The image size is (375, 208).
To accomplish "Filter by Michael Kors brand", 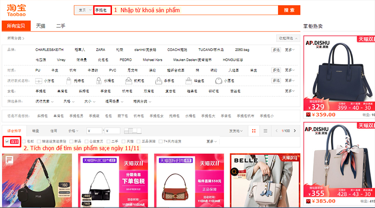I will (152, 60).
